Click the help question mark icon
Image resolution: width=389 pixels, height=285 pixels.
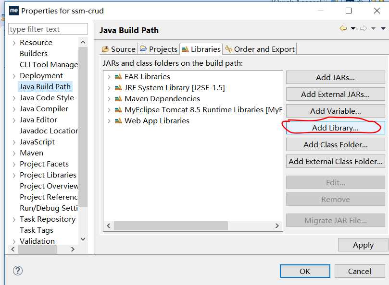click(18, 271)
